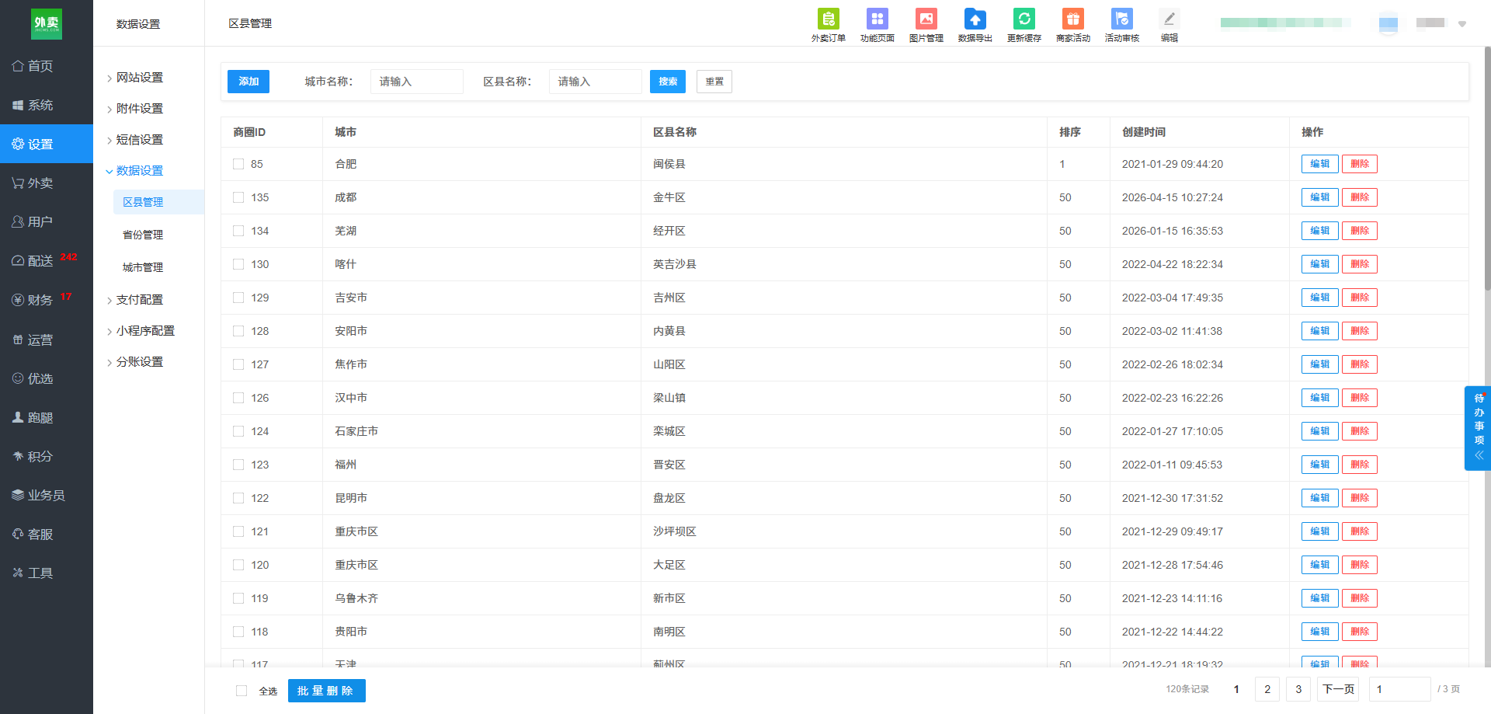Open 工具 in the left sidebar

click(x=47, y=573)
